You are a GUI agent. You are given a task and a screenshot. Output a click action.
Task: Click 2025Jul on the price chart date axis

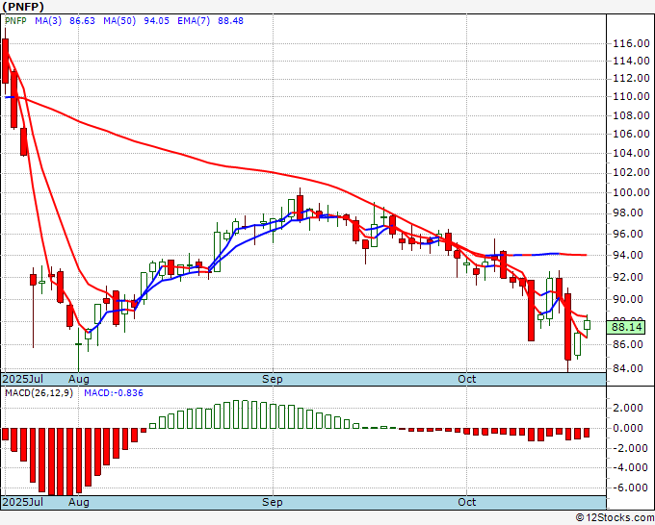(x=23, y=379)
